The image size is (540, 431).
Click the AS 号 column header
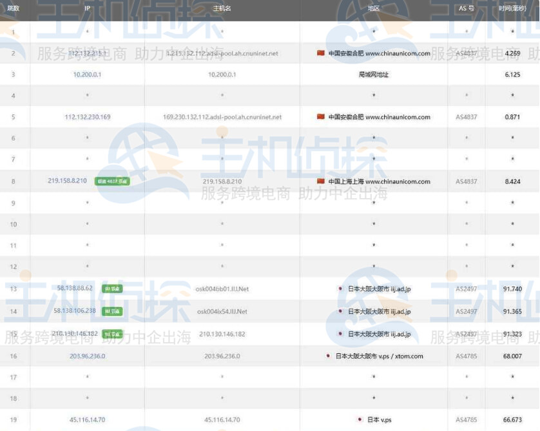pyautogui.click(x=467, y=8)
